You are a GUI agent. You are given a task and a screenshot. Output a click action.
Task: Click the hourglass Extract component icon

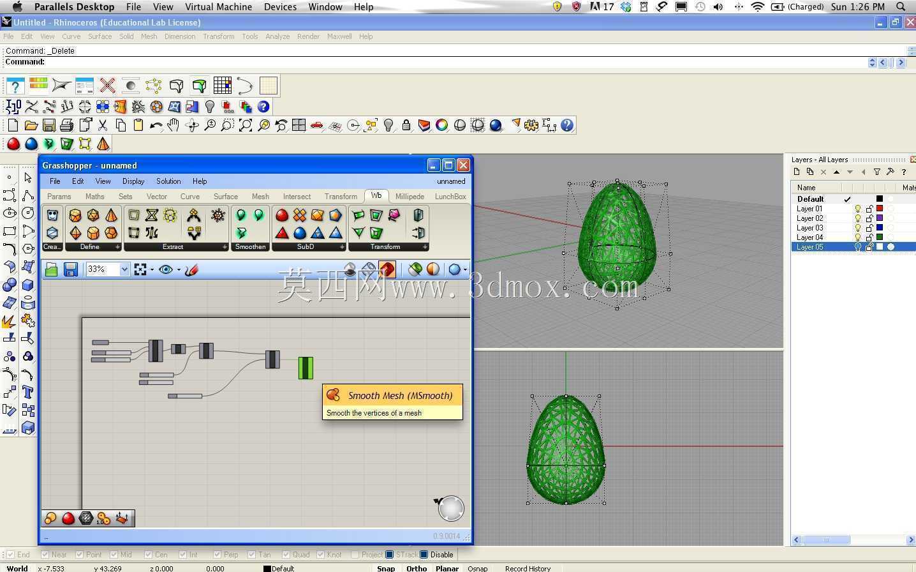coord(152,215)
